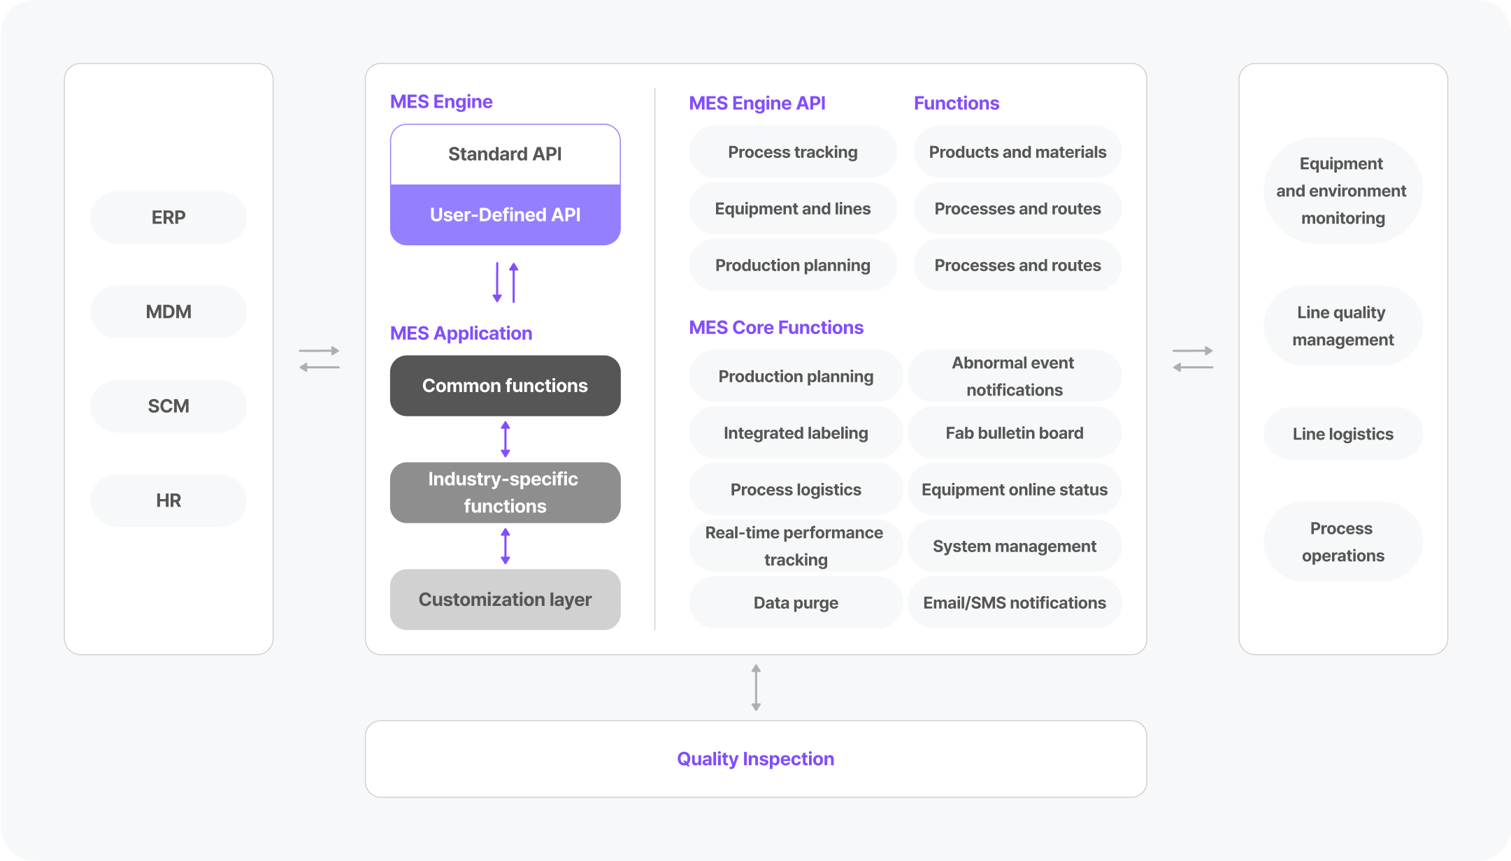The width and height of the screenshot is (1511, 861).
Task: Select the Standard API box
Action: 505,154
